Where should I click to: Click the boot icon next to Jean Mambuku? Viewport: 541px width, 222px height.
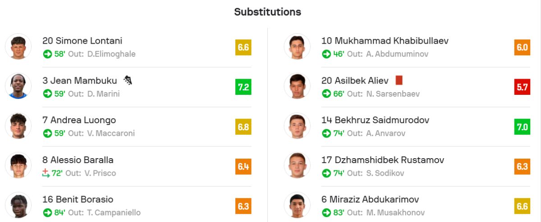click(128, 81)
